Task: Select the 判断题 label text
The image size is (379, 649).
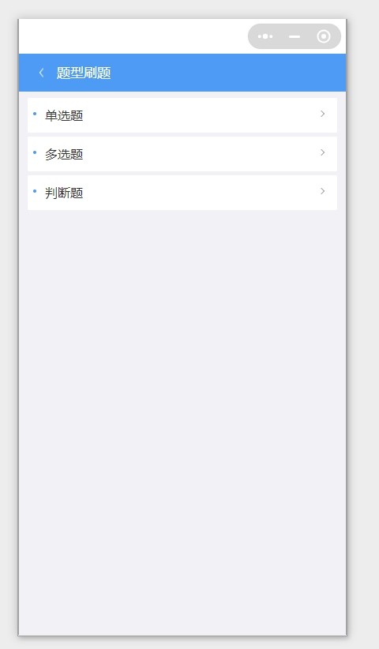Action: (64, 193)
